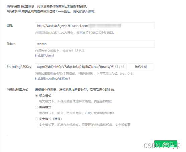Open the 接入指南 access guide link
This screenshot has width=186, height=152.
[x=88, y=11]
